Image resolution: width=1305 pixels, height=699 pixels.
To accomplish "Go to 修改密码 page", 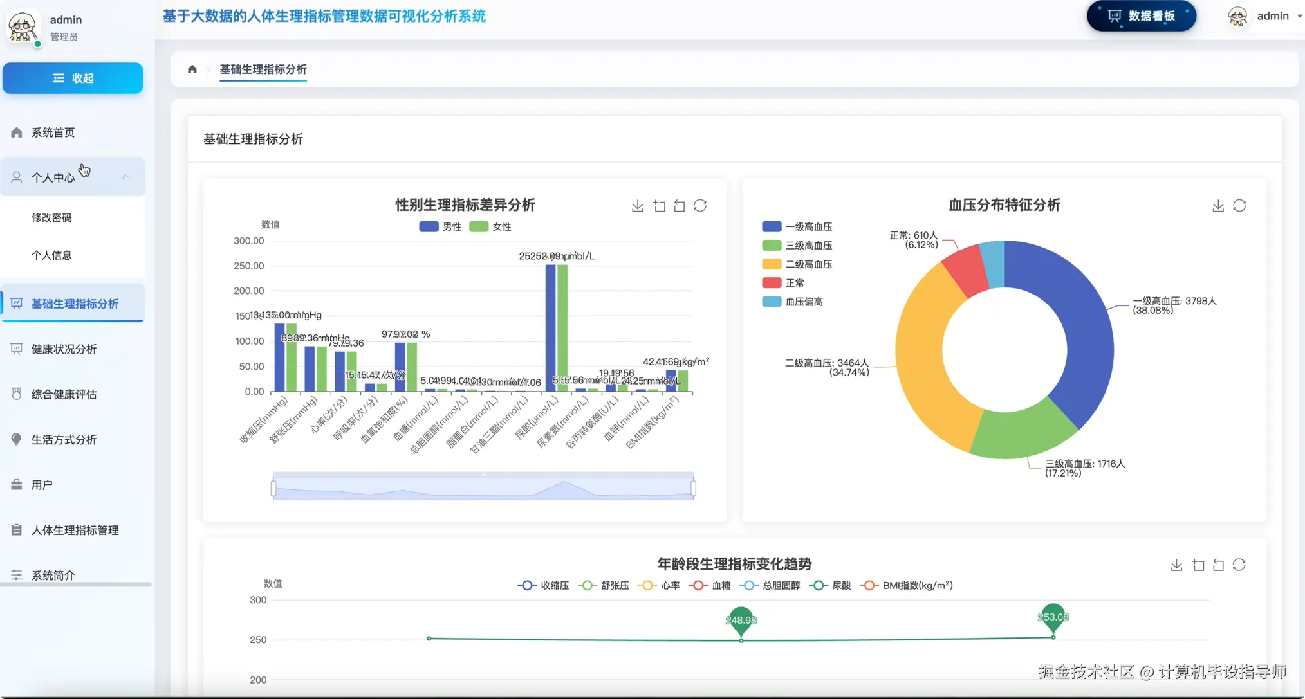I will [x=51, y=218].
